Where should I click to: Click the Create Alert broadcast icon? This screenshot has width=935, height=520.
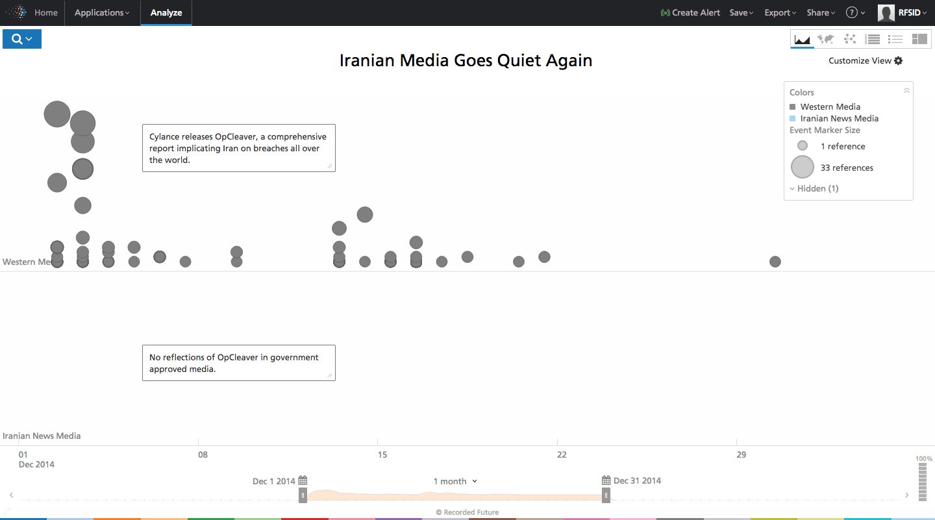tap(665, 13)
